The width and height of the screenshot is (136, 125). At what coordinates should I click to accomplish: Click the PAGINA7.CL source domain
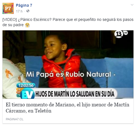14,119
